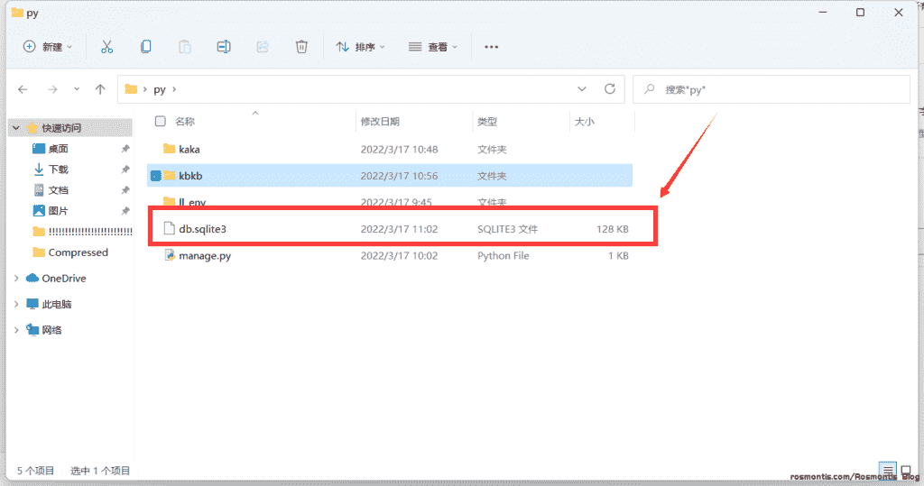Viewport: 924px width, 486px height.
Task: Click the db.sqlite3 blank file icon
Action: (x=169, y=228)
